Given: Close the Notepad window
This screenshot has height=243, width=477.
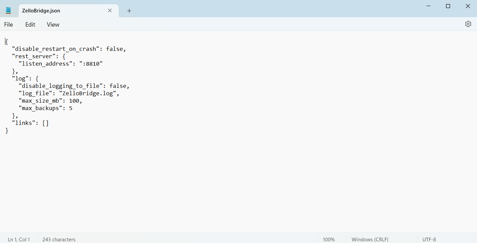Looking at the screenshot, I should pyautogui.click(x=468, y=6).
